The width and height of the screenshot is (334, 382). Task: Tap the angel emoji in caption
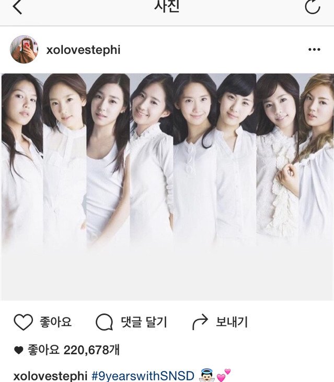[206, 375]
